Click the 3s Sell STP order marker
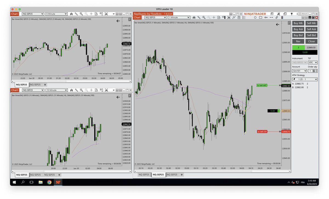 pos(262,131)
